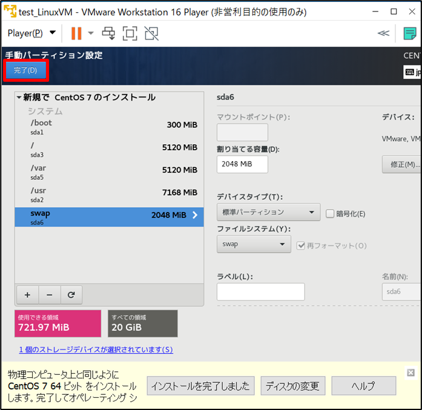Add a new mount point with plus button
Screen dimensions: 422x410
click(27, 295)
